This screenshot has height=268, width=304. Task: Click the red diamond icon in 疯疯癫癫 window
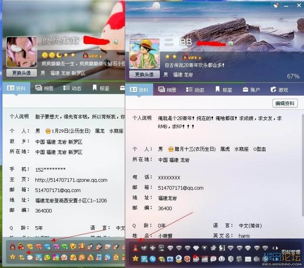click(x=39, y=247)
